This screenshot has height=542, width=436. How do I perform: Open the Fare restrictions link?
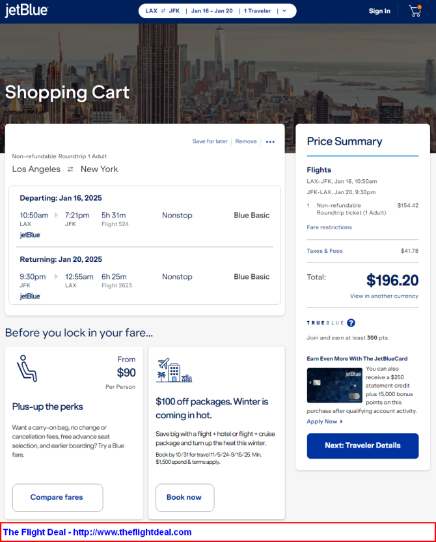pos(329,227)
